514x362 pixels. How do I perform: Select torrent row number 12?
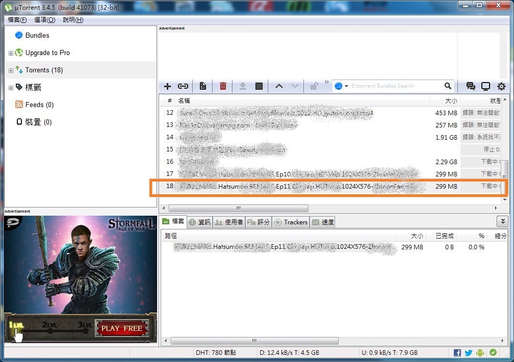click(x=331, y=113)
